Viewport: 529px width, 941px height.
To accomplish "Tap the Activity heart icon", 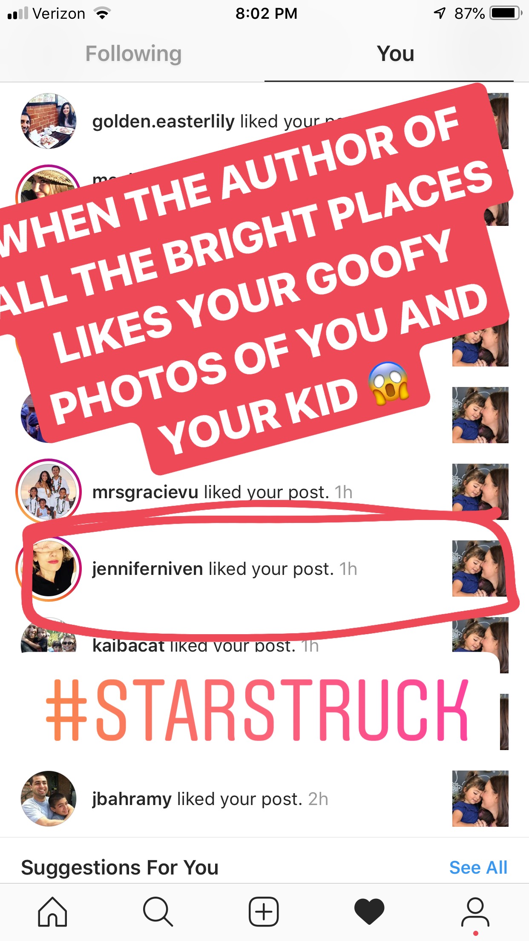I will 369,912.
